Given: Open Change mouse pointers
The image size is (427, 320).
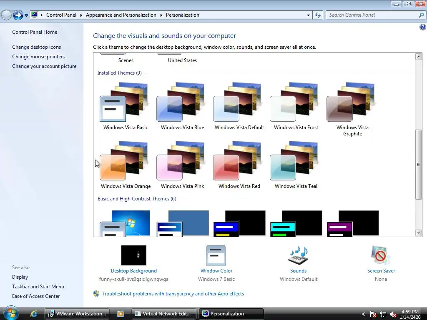Looking at the screenshot, I should coord(38,57).
